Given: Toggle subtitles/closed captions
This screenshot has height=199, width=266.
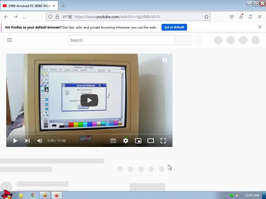Looking at the screenshot, I should 113,141.
